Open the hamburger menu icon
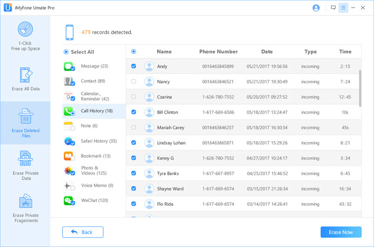The image size is (374, 247). point(343,7)
